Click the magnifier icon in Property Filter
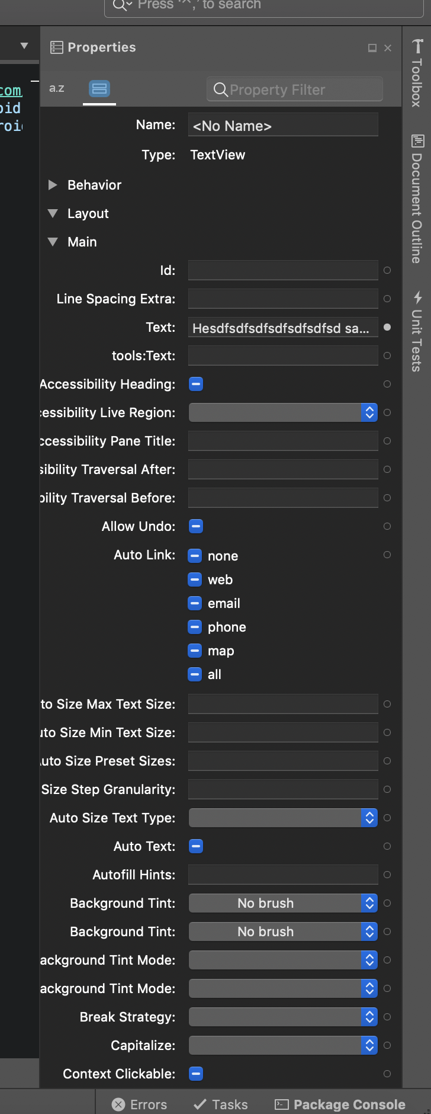 pos(220,89)
